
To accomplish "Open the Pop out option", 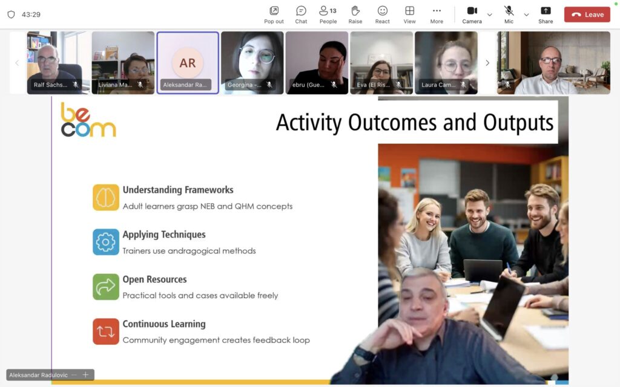I will [274, 15].
